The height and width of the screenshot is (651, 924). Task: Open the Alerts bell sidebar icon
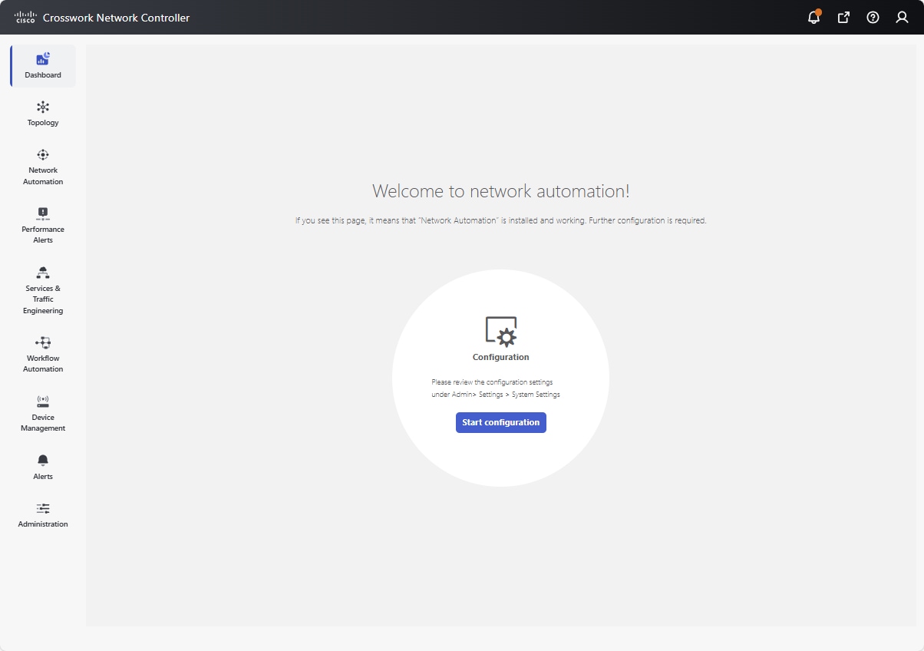[43, 461]
